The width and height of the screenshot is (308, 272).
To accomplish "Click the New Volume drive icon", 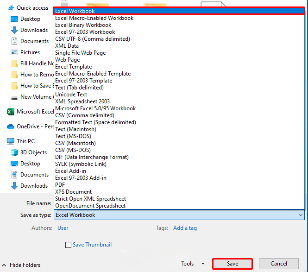I will pos(14,98).
